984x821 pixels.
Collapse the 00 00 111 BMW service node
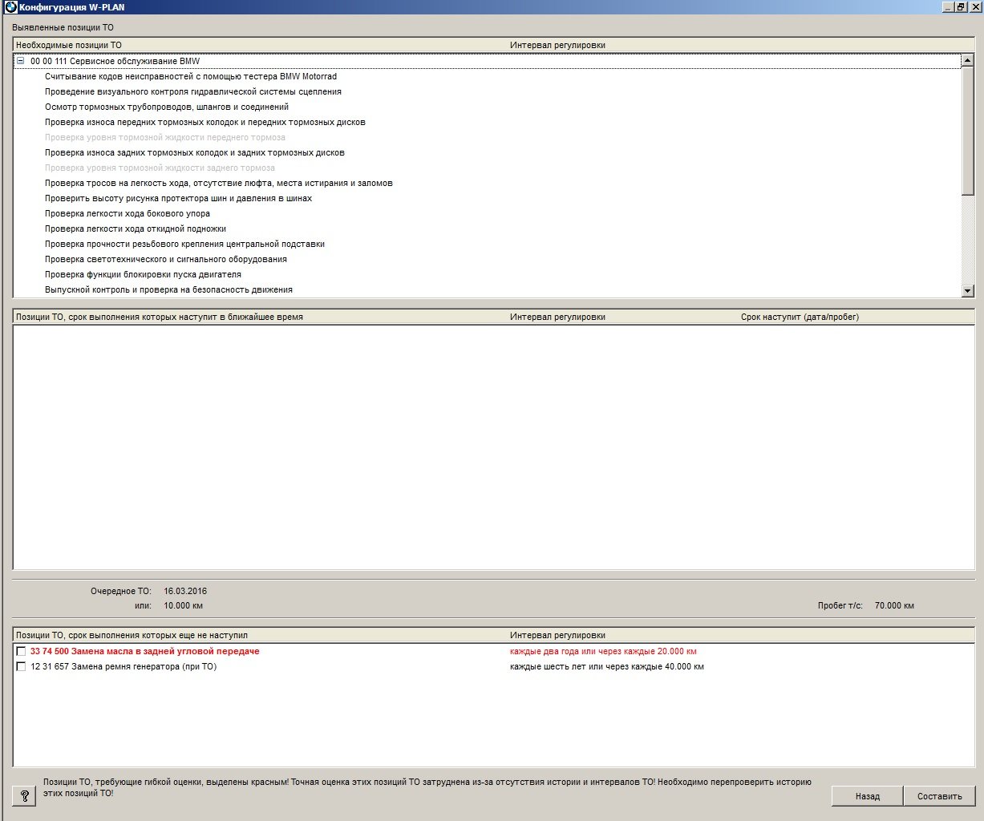click(x=21, y=62)
